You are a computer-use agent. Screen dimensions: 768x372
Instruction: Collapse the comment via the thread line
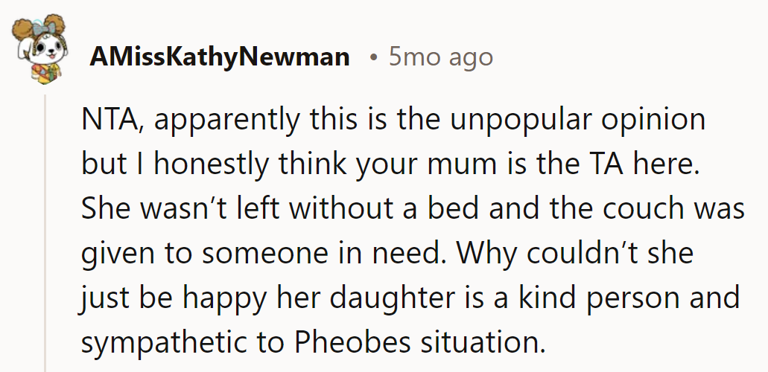point(45,231)
